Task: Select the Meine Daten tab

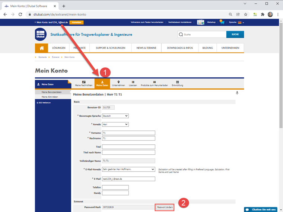Action: pos(102,84)
